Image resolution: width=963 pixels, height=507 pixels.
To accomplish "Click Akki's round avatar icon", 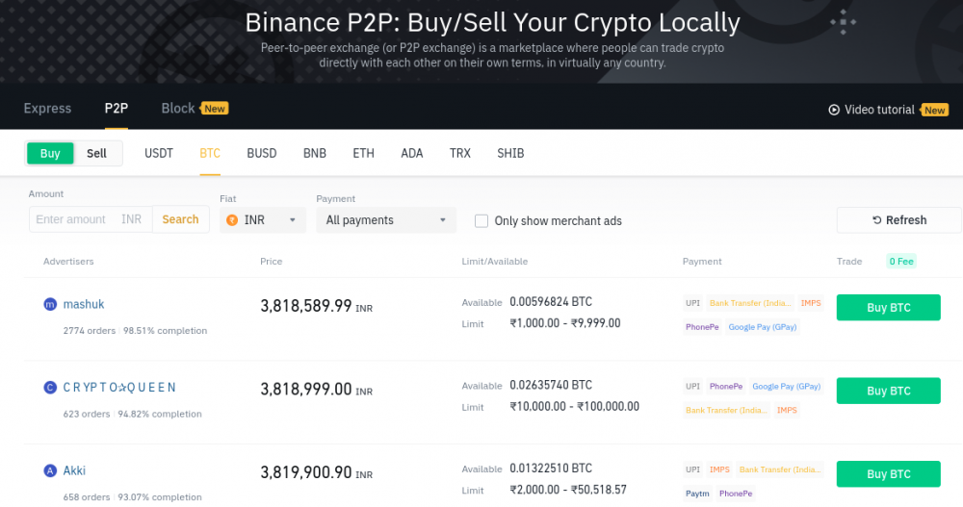I will (x=50, y=471).
